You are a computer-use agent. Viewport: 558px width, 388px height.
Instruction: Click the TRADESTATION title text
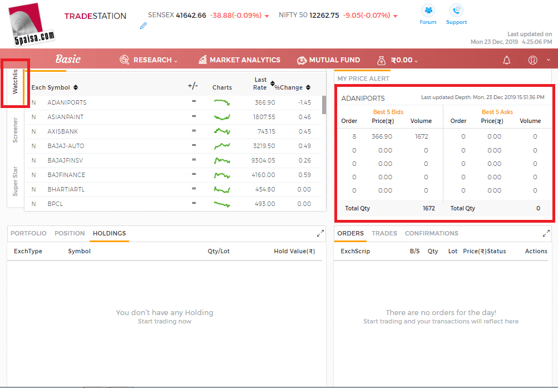click(95, 16)
